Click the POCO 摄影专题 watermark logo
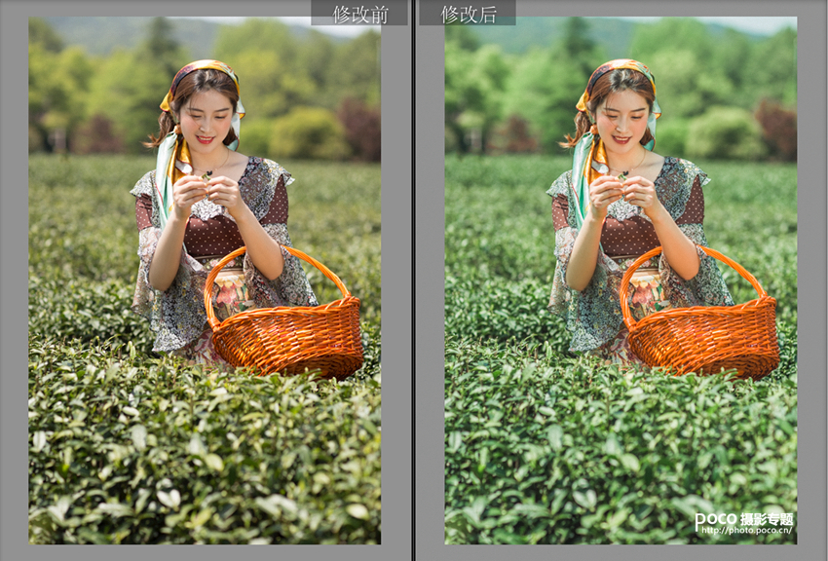Image resolution: width=828 pixels, height=561 pixels. coord(744,519)
